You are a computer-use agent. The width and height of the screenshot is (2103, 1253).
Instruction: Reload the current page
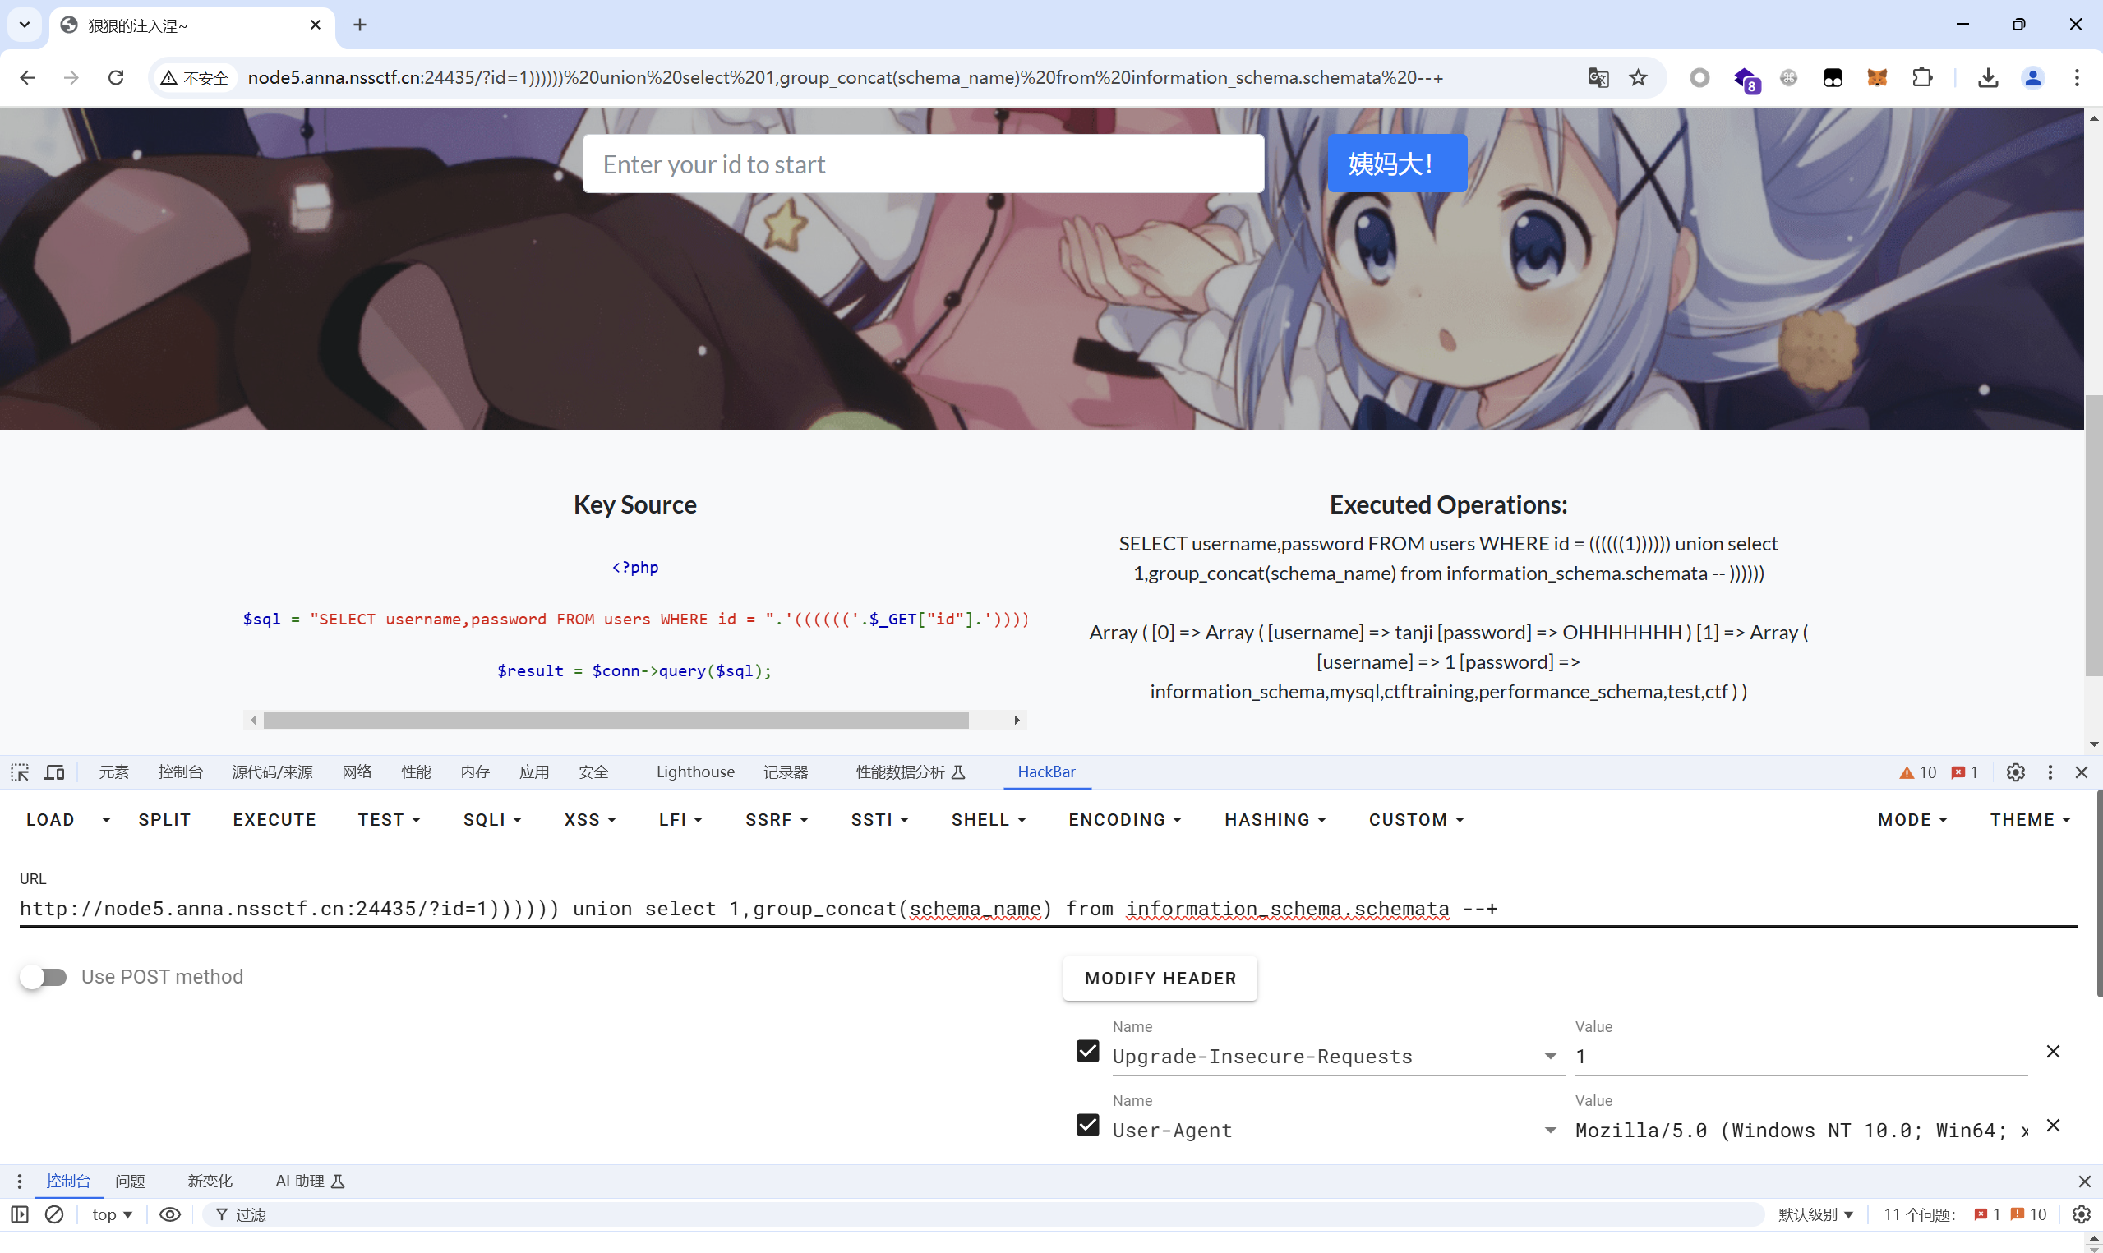point(116,78)
